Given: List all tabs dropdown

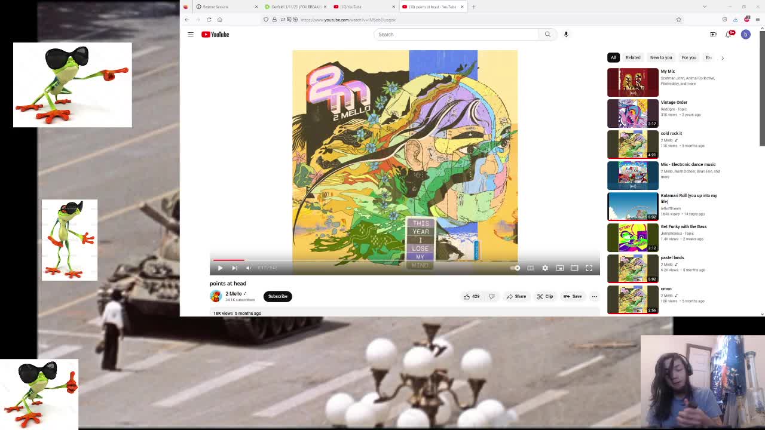Looking at the screenshot, I should pyautogui.click(x=705, y=7).
